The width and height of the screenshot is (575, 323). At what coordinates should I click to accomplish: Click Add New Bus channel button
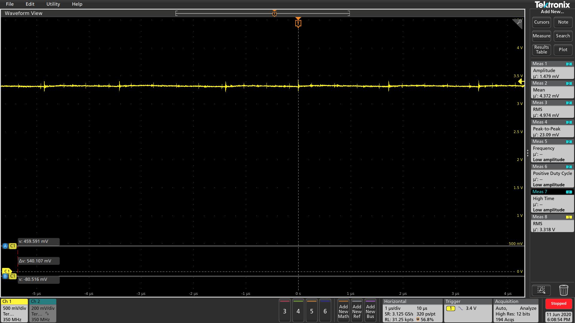[370, 311]
